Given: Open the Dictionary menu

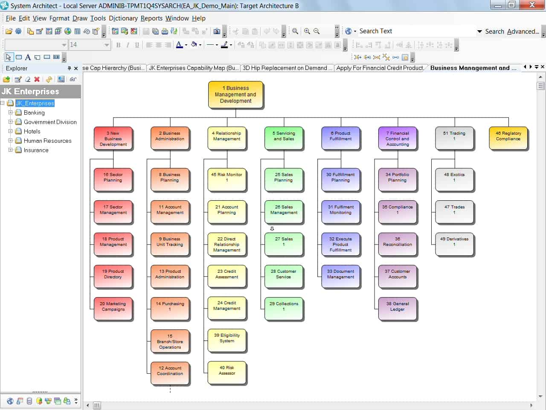Looking at the screenshot, I should 123,18.
